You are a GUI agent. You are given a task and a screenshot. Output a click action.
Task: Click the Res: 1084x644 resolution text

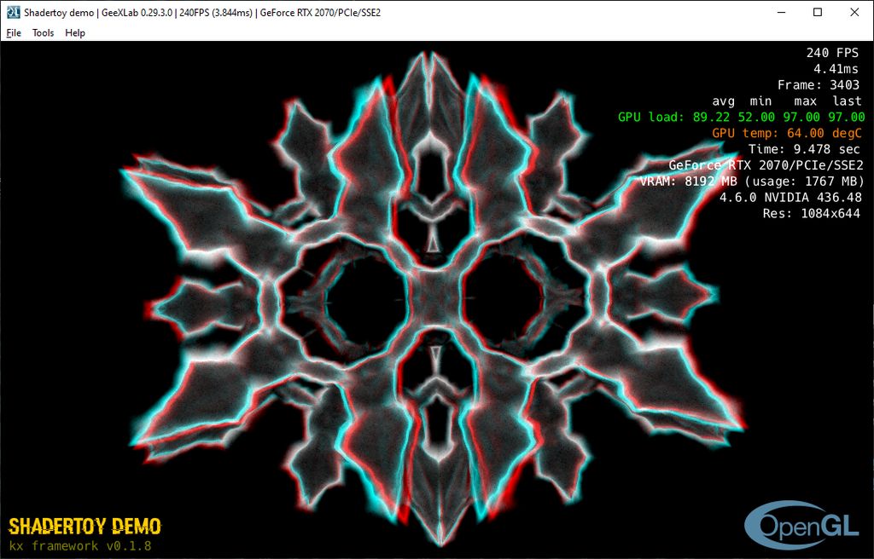(812, 213)
